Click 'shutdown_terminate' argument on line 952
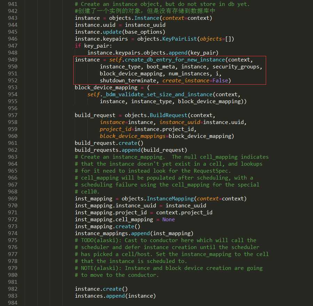The height and width of the screenshot is (306, 313). (x=128, y=81)
